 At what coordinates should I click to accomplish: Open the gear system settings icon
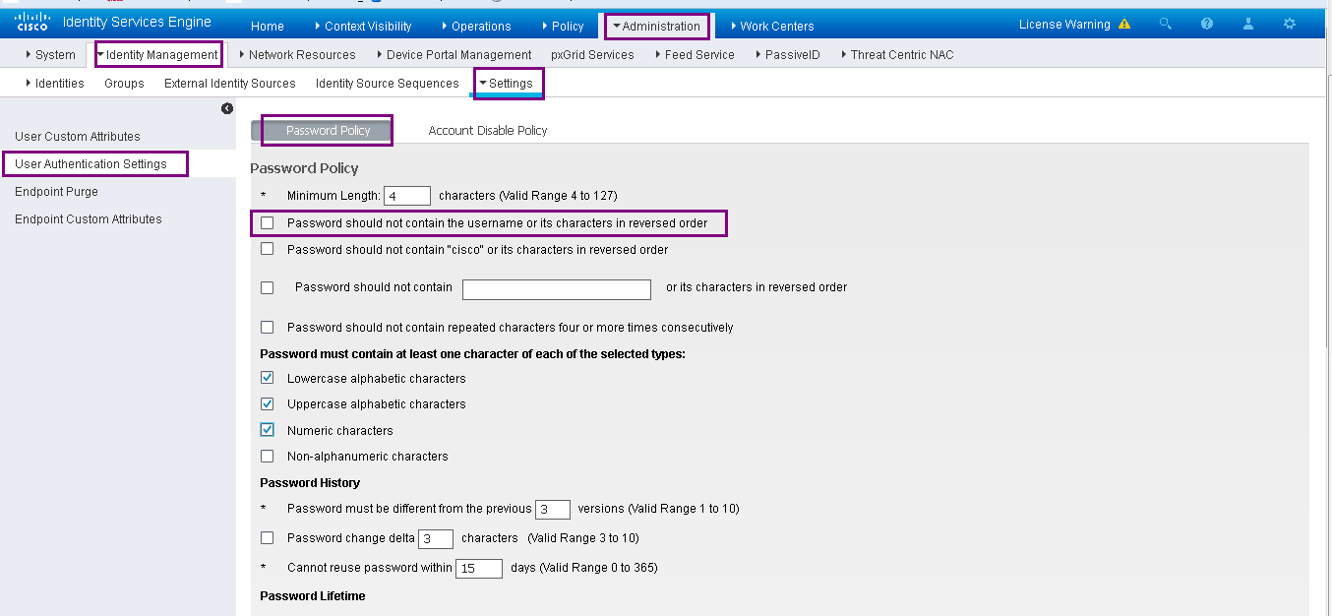[x=1289, y=25]
